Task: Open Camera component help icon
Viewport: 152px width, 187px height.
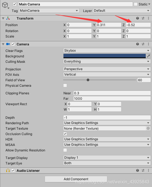Action: coord(137,44)
